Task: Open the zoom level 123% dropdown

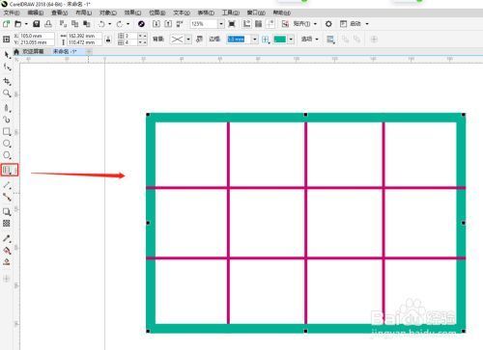Action: coord(221,24)
